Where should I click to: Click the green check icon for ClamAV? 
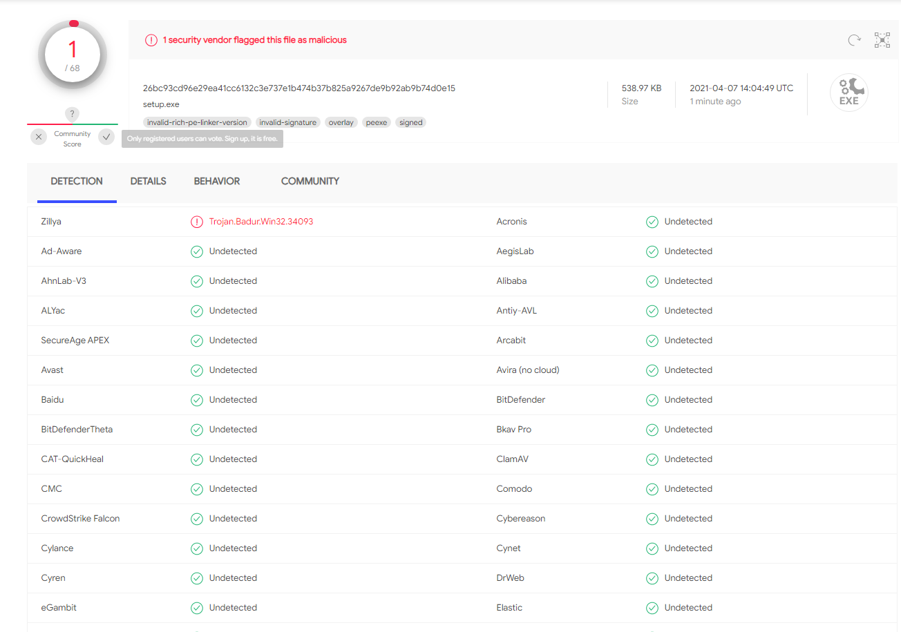click(652, 459)
